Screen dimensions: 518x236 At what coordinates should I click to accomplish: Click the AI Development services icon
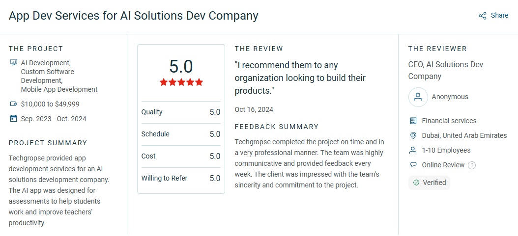[x=14, y=62]
